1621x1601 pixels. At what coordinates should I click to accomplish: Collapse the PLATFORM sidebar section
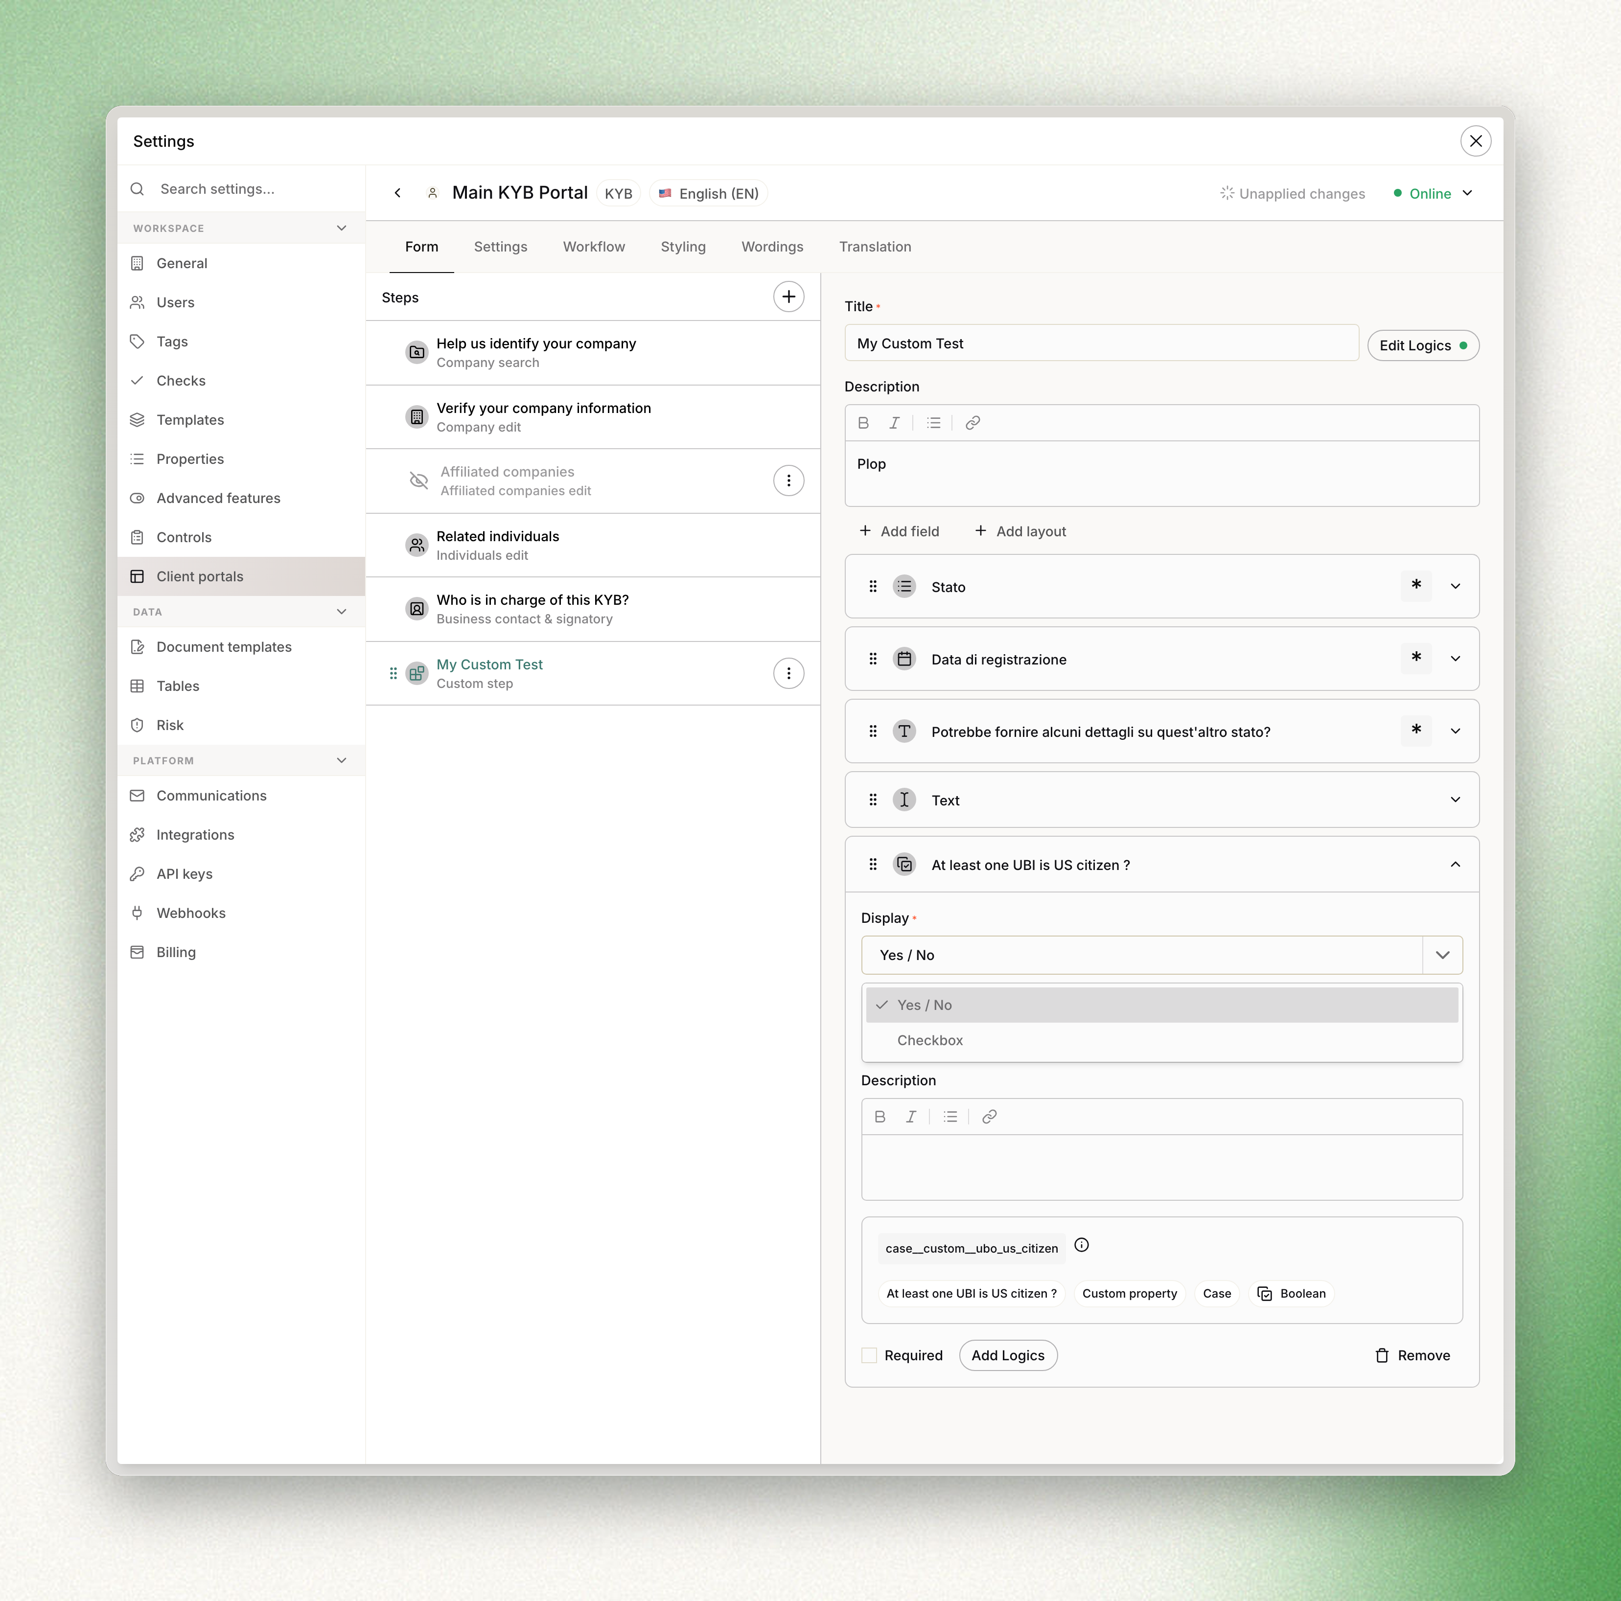pos(342,761)
